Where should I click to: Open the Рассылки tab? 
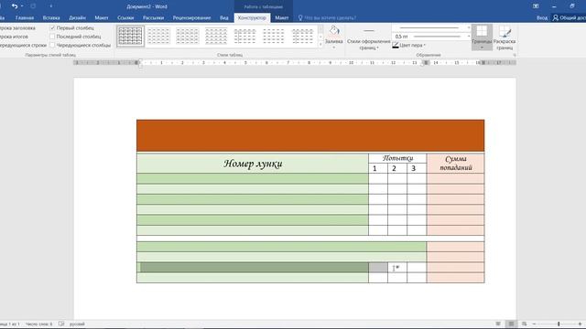[x=153, y=17]
